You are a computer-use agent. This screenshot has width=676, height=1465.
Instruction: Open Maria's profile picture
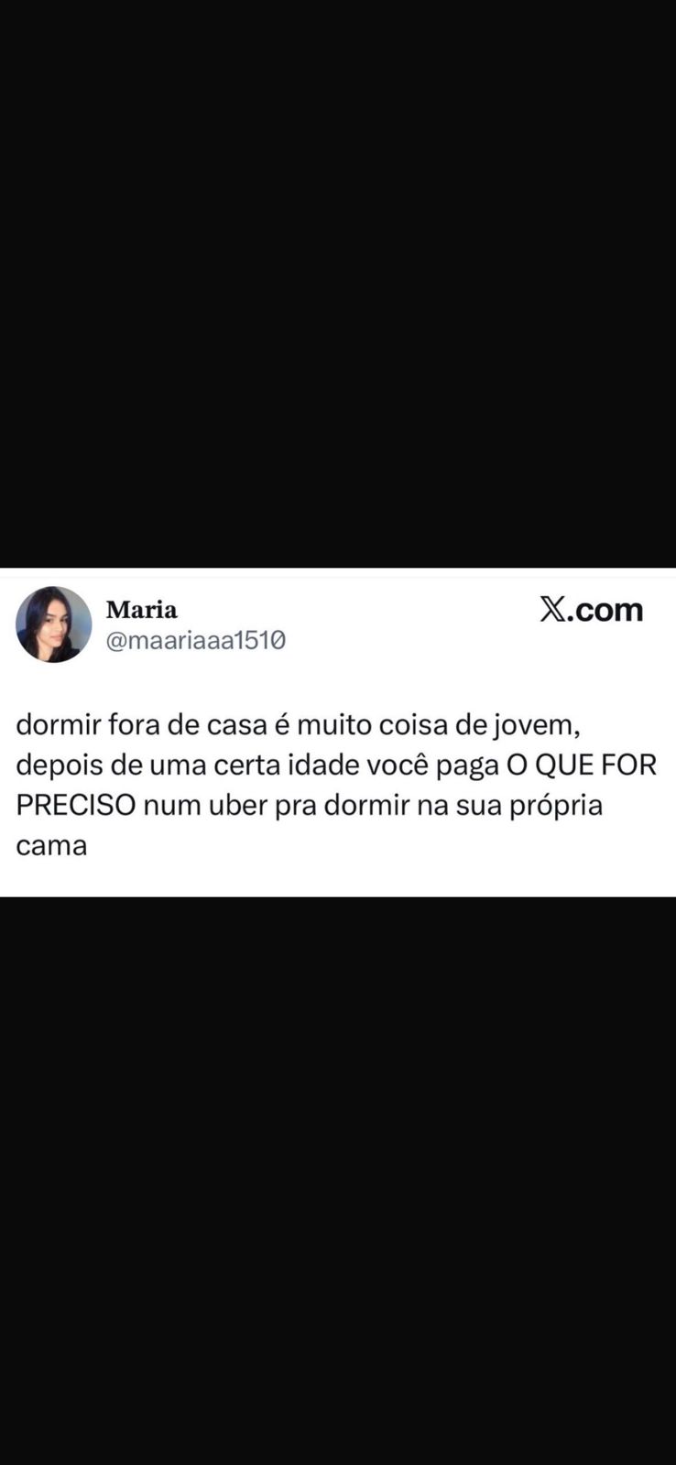(x=54, y=624)
